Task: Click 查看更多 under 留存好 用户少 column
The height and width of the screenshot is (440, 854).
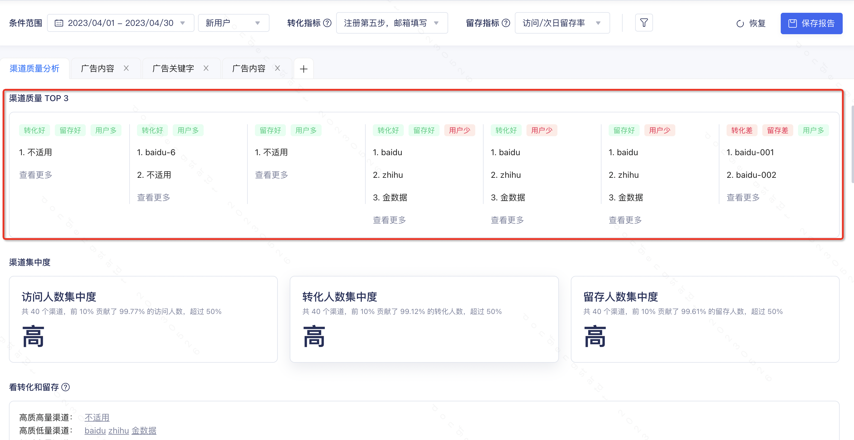Action: (x=625, y=220)
